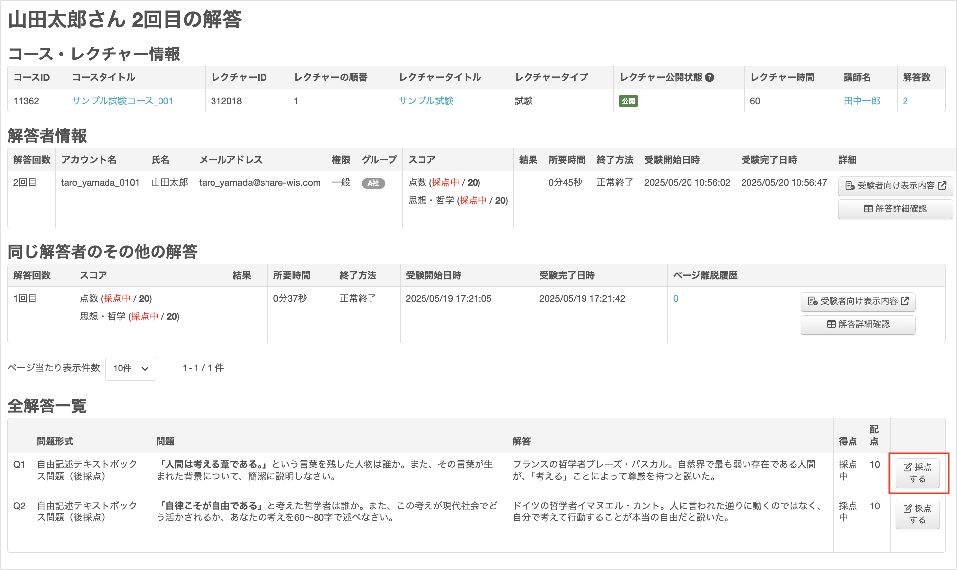Open 受験者向け表示内容 for the 2回目 answer
The height and width of the screenshot is (570, 957).
pyautogui.click(x=895, y=186)
